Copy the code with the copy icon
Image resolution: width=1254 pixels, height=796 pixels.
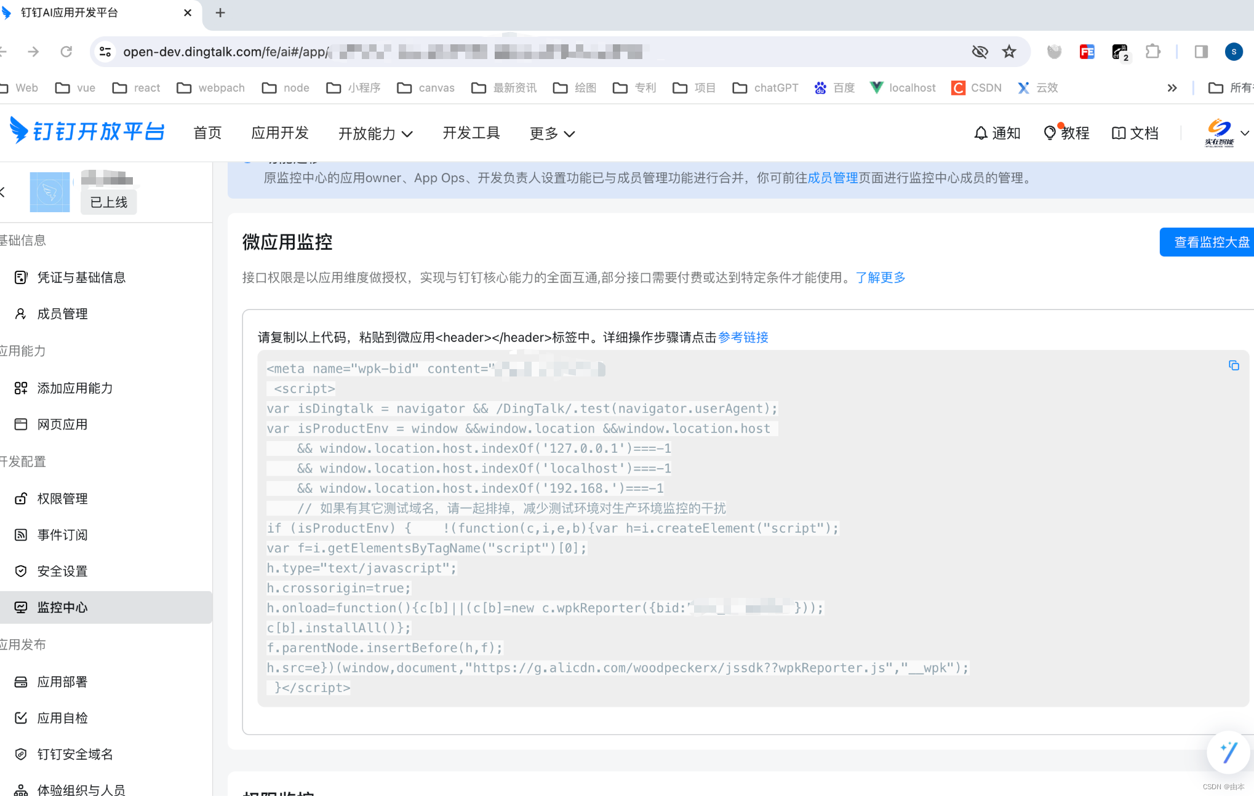point(1234,365)
